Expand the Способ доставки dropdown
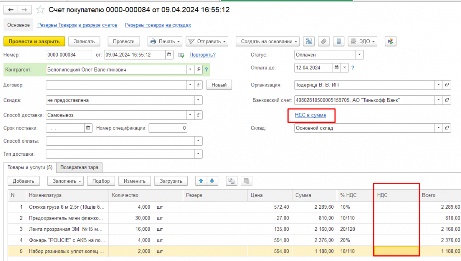This screenshot has height=261, width=461. (190, 115)
